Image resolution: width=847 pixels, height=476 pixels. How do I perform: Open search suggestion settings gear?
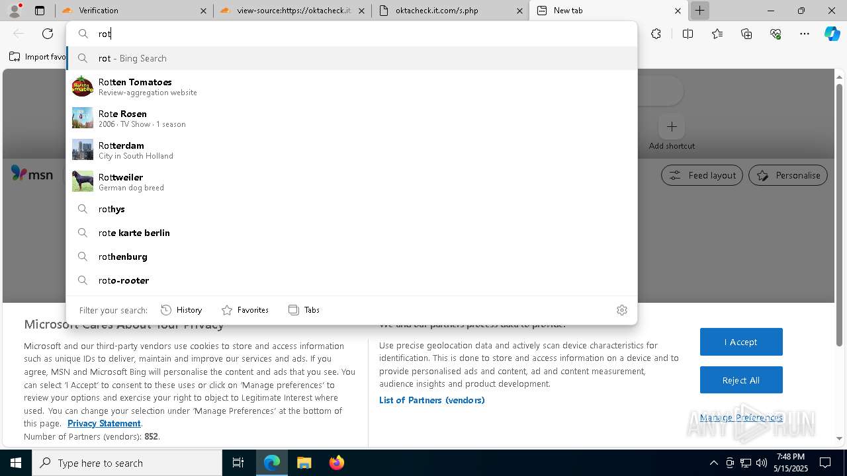click(622, 310)
